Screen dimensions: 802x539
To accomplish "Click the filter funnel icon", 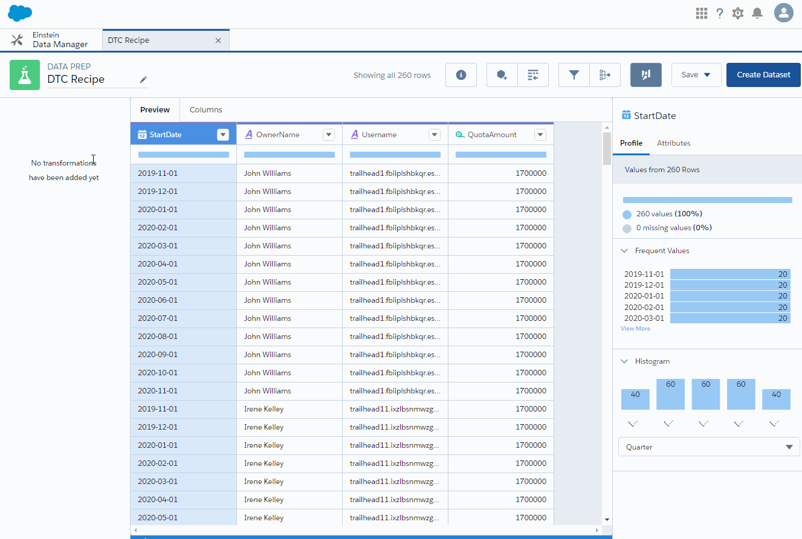I will [x=574, y=75].
